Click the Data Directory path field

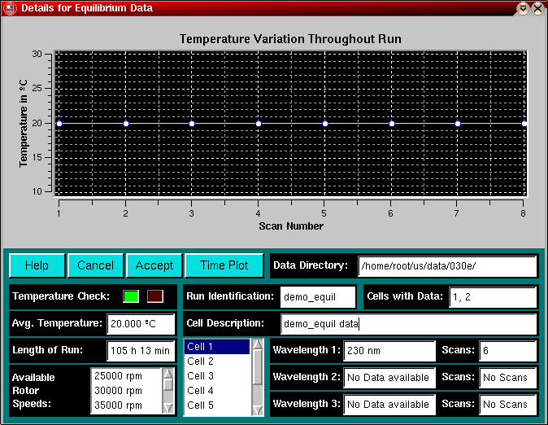pos(447,265)
